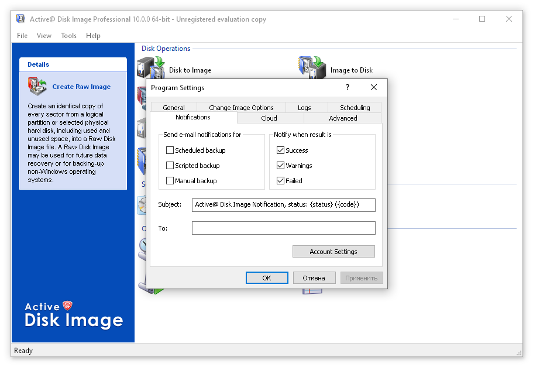Uncheck the Failed result checkbox
The image size is (533, 367).
click(x=280, y=181)
